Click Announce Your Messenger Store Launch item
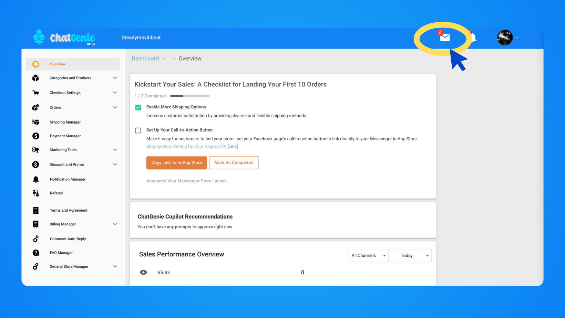The width and height of the screenshot is (565, 318). (186, 181)
